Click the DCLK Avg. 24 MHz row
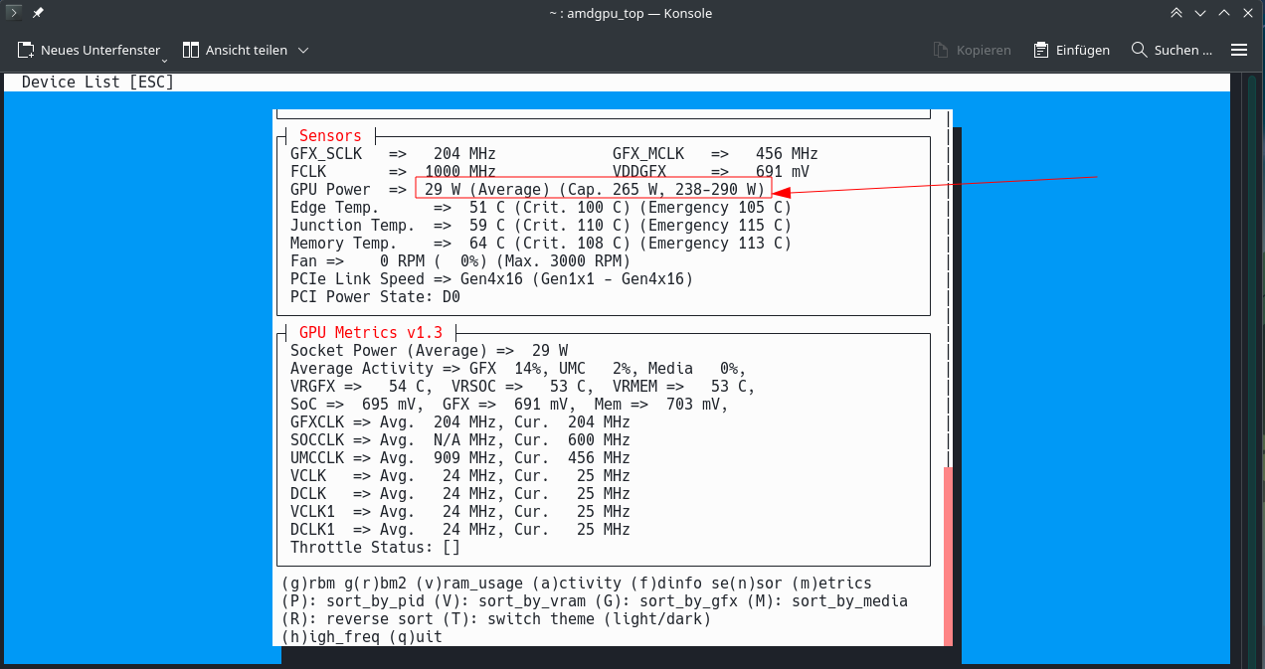Image resolution: width=1265 pixels, height=669 pixels. tap(460, 494)
